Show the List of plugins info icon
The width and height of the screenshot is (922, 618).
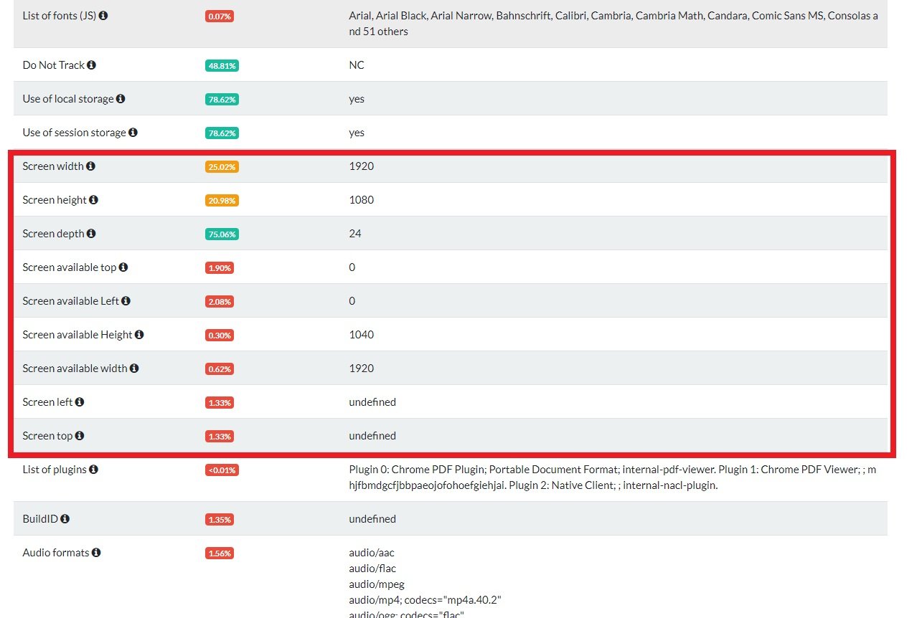(x=93, y=470)
